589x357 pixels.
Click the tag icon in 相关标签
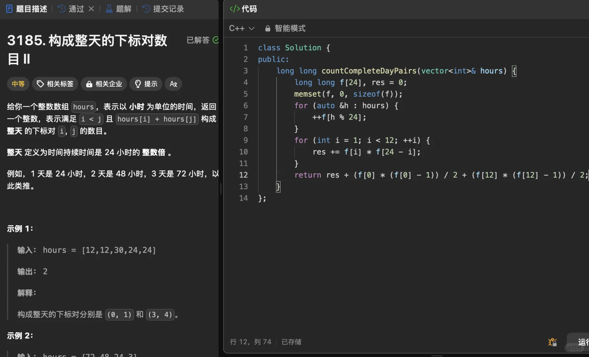click(x=40, y=84)
